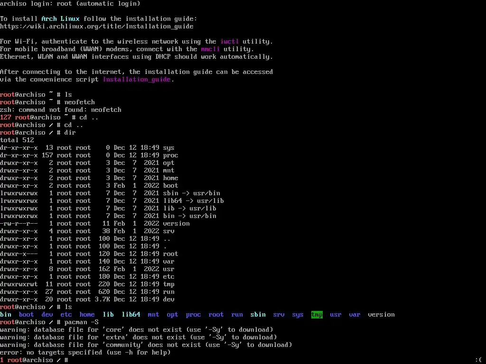Click 'mnt' in the colored ls output
This screenshot has height=364, width=486.
[x=153, y=315]
